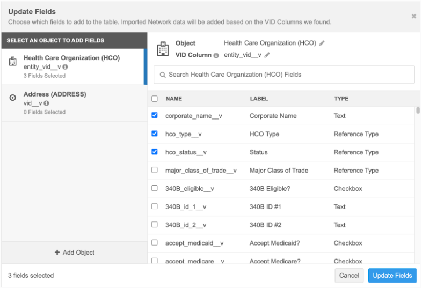Viewport: 422px width, 289px height.
Task: Click the building icon for Health Care Organization
Action: [x=13, y=62]
